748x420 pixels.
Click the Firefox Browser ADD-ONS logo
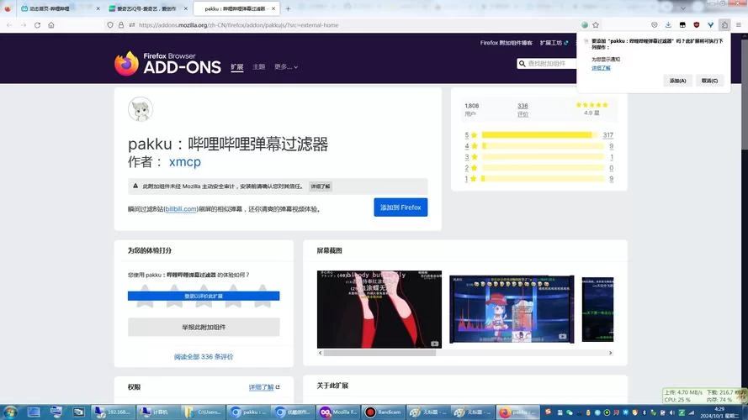click(167, 63)
